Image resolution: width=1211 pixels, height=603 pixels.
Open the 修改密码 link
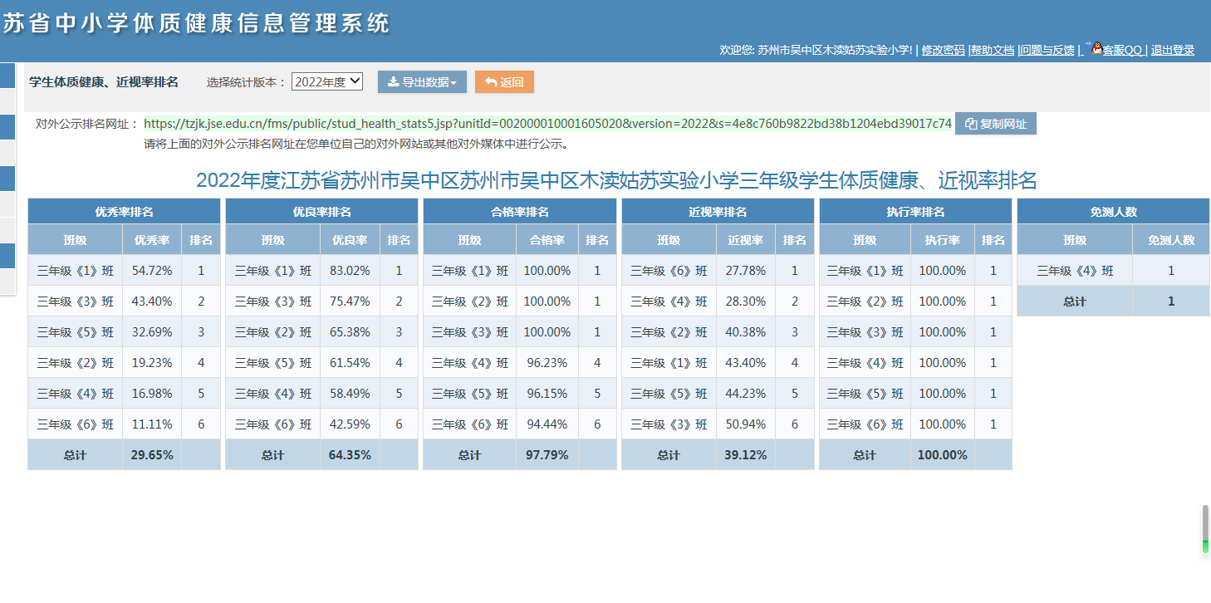[x=944, y=50]
